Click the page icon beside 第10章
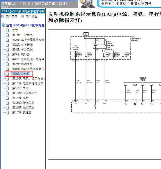The height and width of the screenshot is (169, 161). [x=7, y=78]
